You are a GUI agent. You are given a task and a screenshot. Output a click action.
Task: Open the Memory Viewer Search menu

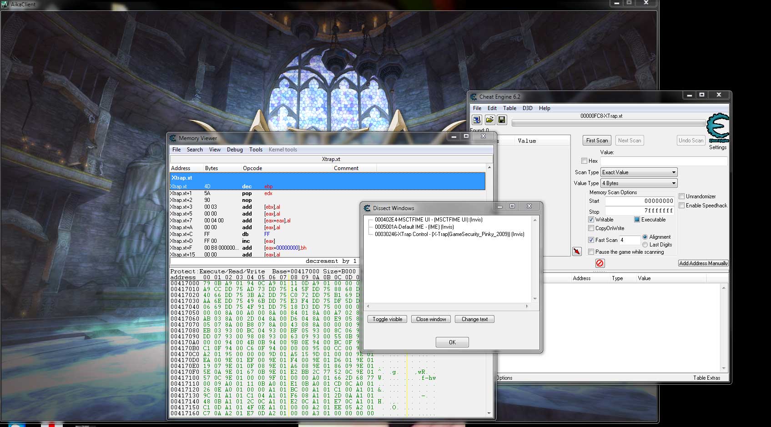195,150
